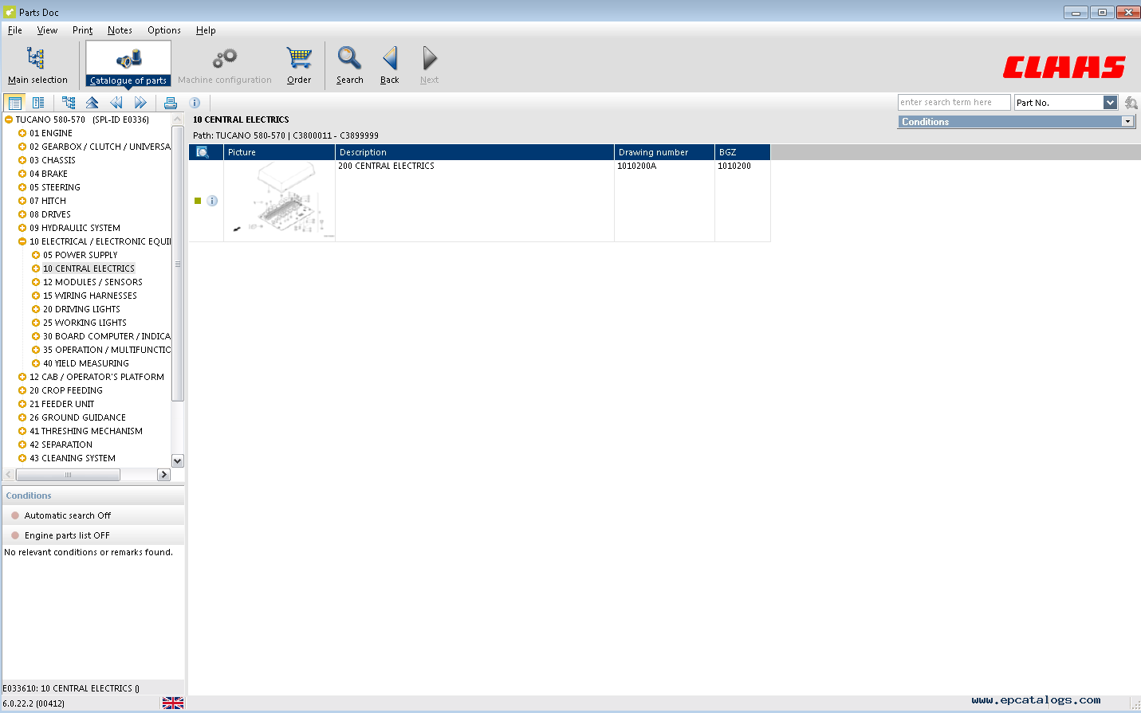This screenshot has width=1141, height=713.
Task: Click the info icon in the secondary toolbar
Action: coord(195,103)
